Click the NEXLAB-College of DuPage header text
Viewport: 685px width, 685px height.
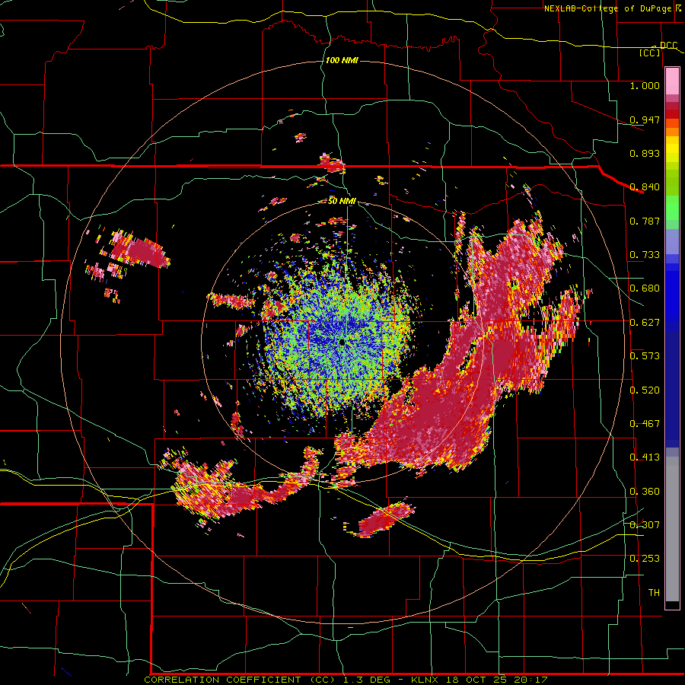[607, 8]
